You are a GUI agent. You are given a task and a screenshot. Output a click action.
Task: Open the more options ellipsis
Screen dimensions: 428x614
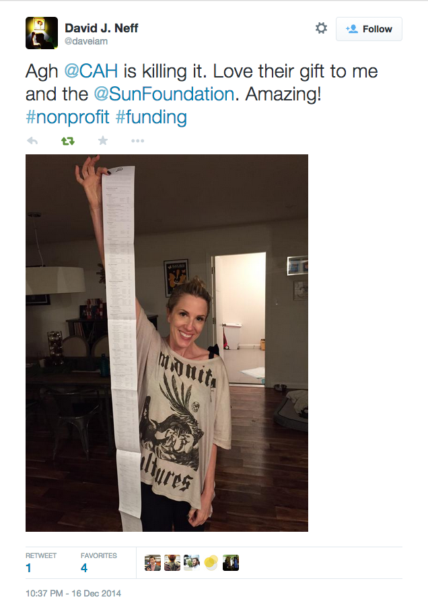tap(137, 141)
